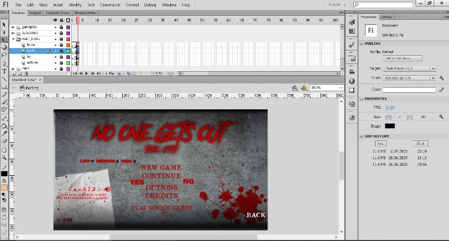This screenshot has height=241, width=449.
Task: Switch to the Library tab
Action: 386,17
